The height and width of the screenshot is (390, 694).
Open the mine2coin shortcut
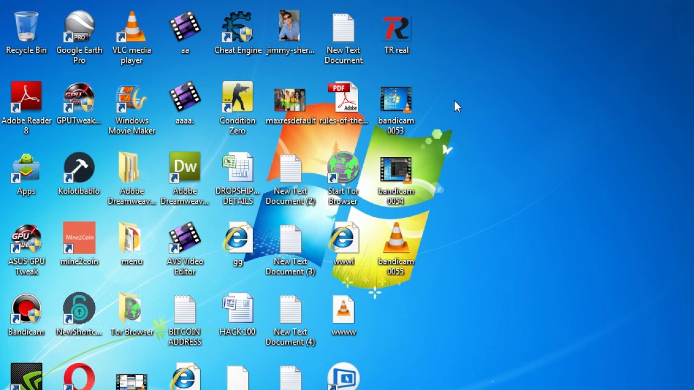[79, 238]
